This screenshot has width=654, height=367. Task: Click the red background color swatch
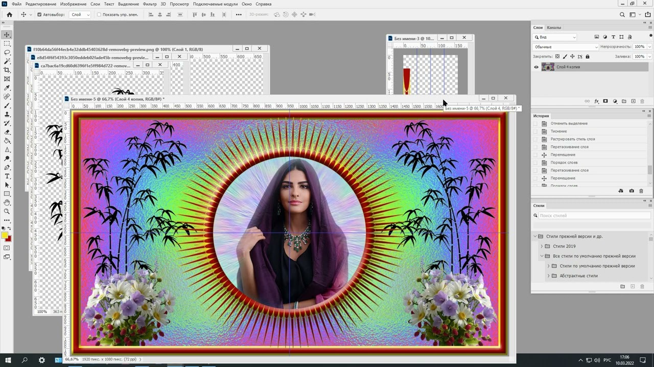pyautogui.click(x=9, y=239)
